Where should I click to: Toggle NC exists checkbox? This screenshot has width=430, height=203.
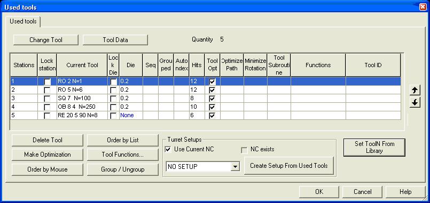pos(244,150)
